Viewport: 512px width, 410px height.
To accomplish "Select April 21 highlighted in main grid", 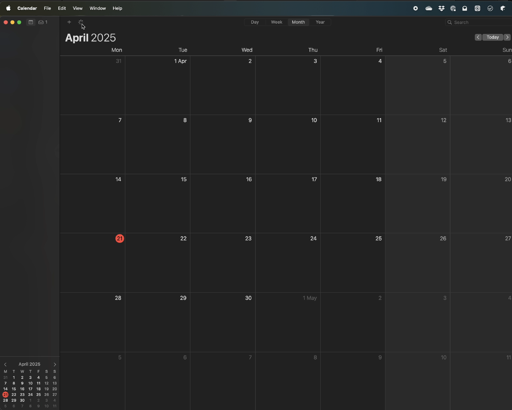I will (119, 238).
